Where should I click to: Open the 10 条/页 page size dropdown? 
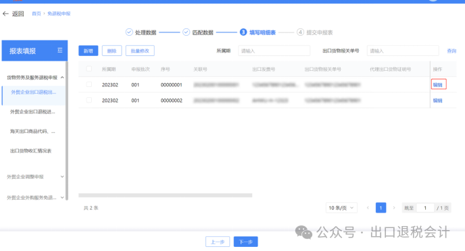(x=341, y=208)
